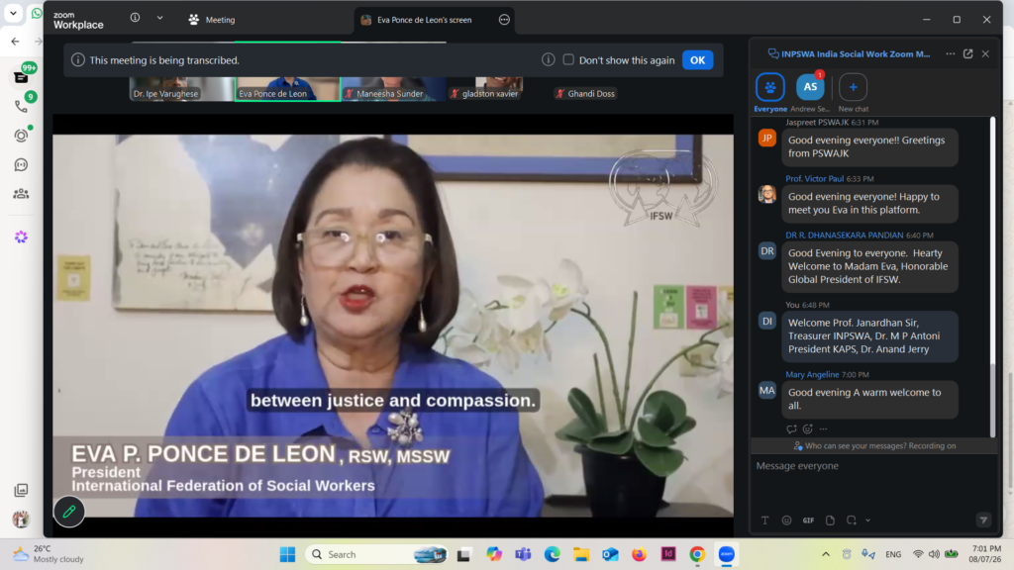Click the Who can see your messages notice
The image size is (1014, 570).
pyautogui.click(x=874, y=446)
